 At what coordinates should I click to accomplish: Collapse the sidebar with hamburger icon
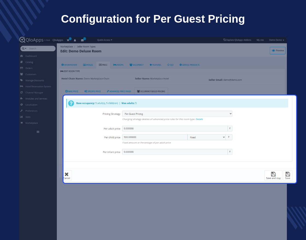tap(38, 132)
